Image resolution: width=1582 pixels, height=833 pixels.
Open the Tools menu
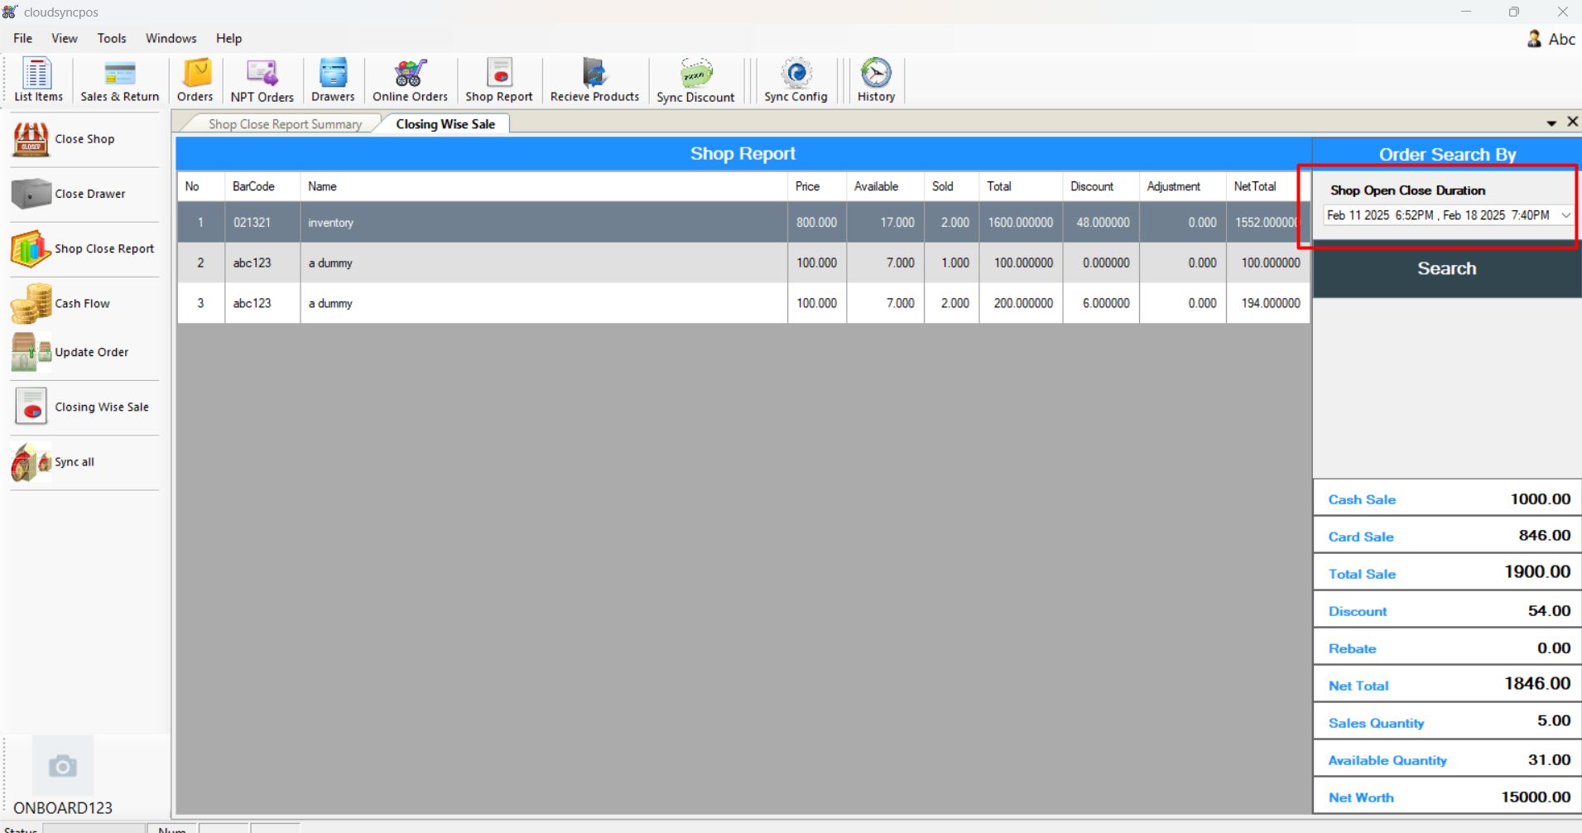tap(111, 38)
